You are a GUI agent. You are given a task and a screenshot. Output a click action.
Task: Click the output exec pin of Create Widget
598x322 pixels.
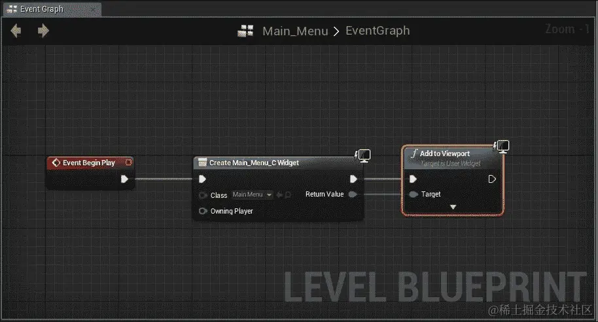[x=353, y=179]
